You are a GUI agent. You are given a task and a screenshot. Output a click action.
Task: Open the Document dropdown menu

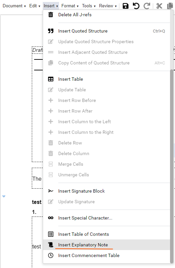(14, 6)
